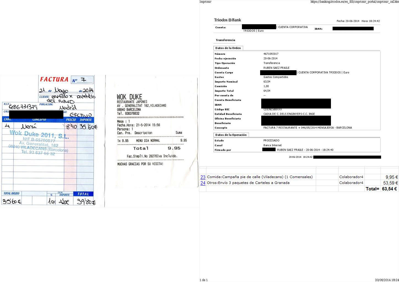
Task: Click the Comisión value '1,00'
Action: coord(266,86)
